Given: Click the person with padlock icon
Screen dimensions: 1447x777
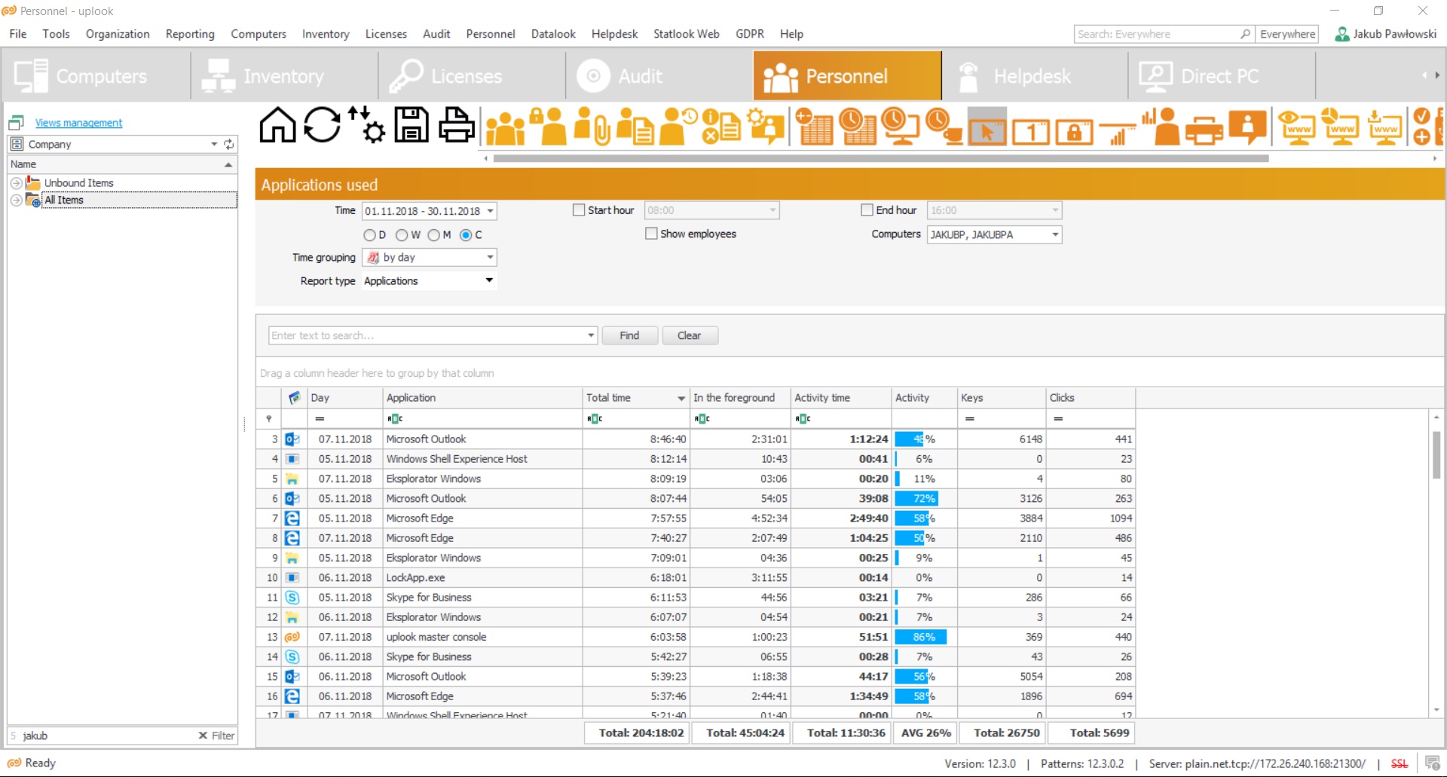Looking at the screenshot, I should (548, 126).
